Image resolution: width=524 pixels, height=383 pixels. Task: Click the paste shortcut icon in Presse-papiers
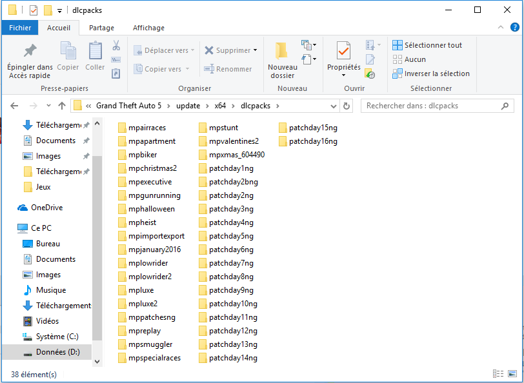(x=116, y=74)
